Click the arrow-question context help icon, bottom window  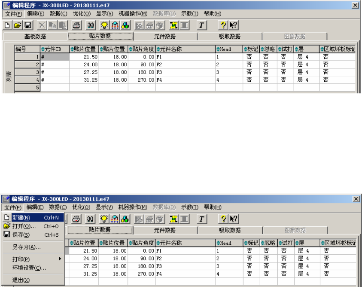click(x=234, y=219)
